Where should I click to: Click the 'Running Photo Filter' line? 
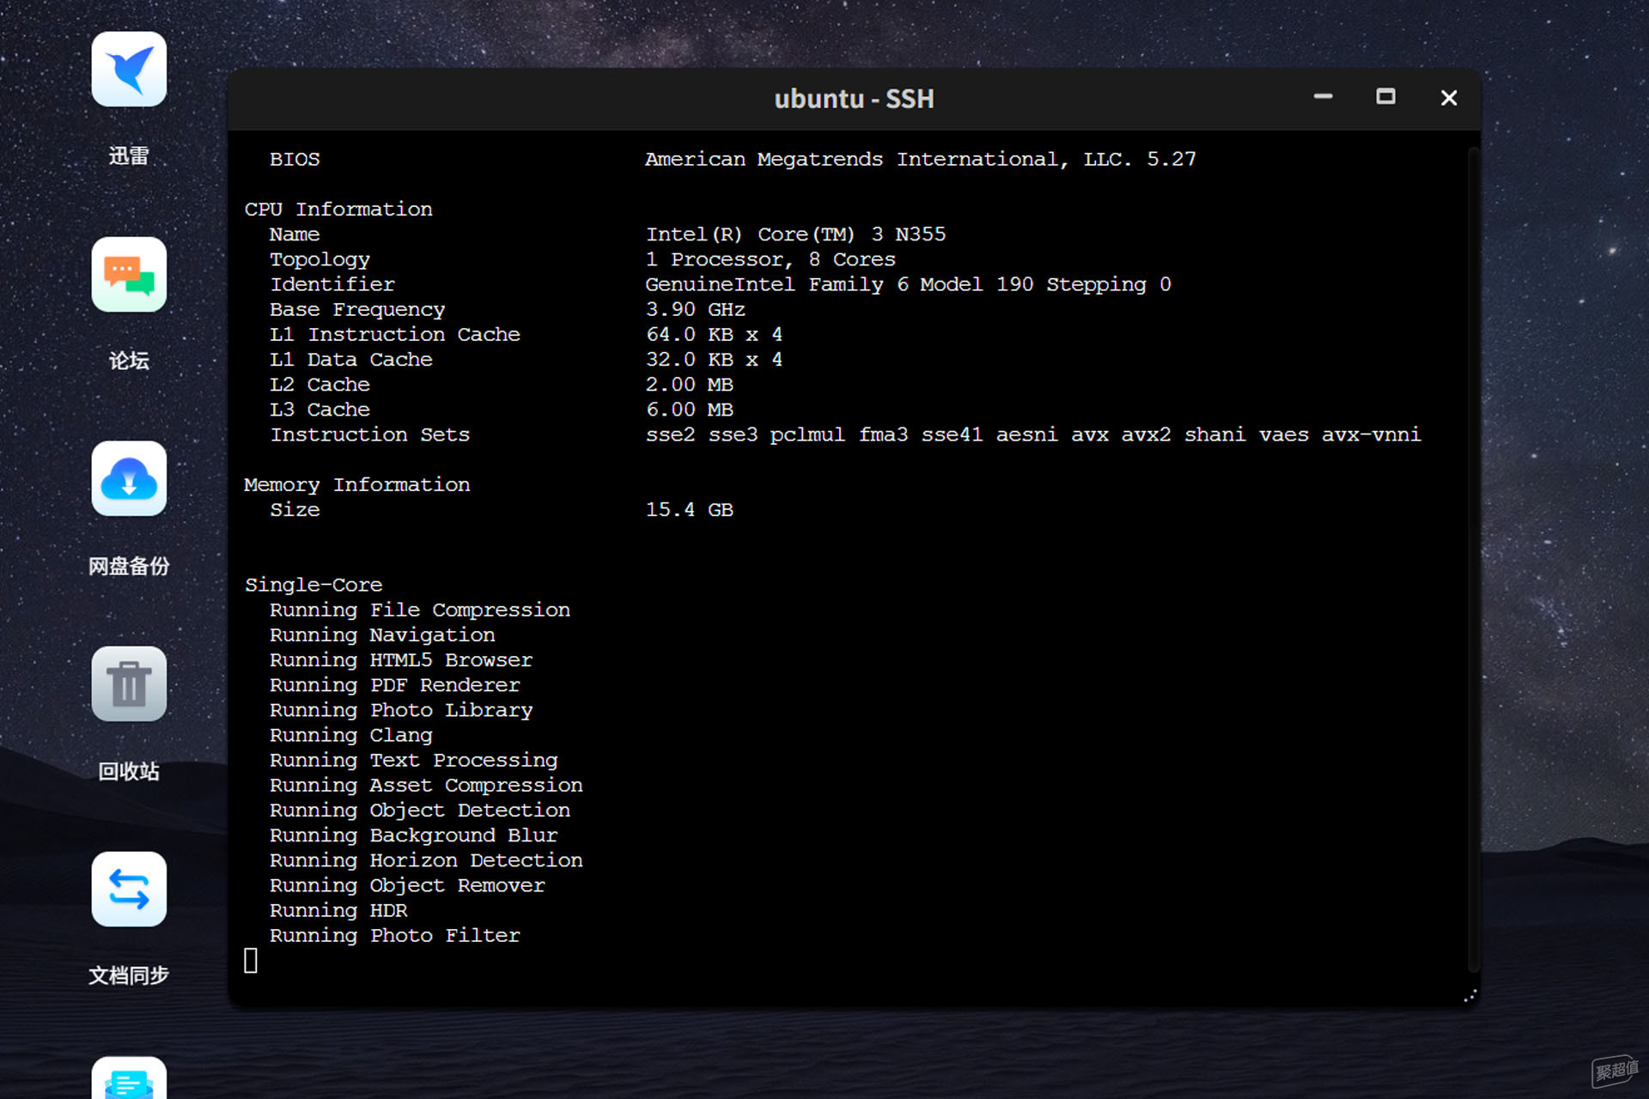395,935
